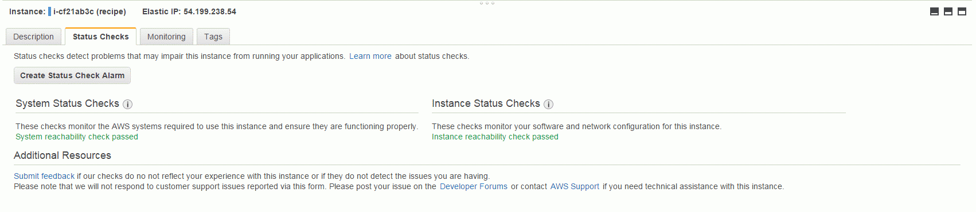The image size is (976, 212).
Task: Click the Submit feedback link
Action: click(x=44, y=176)
